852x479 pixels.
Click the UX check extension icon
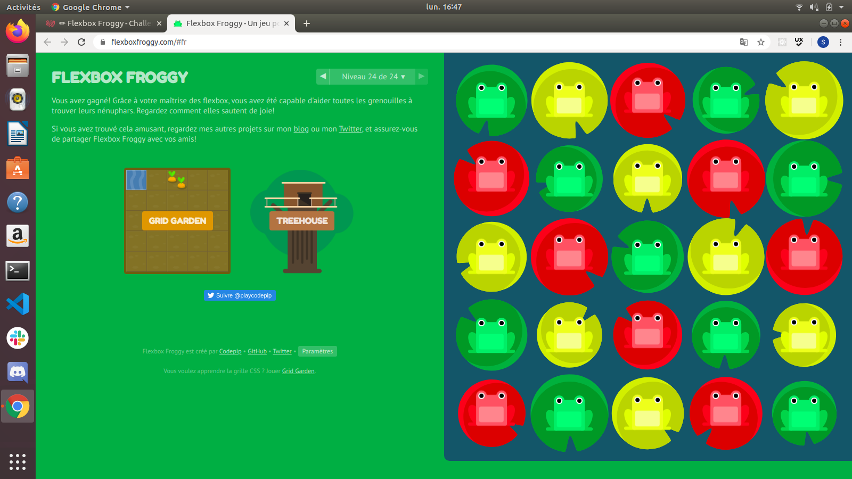799,42
